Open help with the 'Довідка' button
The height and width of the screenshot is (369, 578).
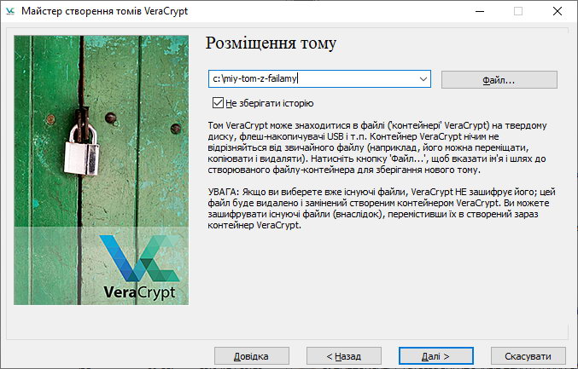(x=248, y=355)
